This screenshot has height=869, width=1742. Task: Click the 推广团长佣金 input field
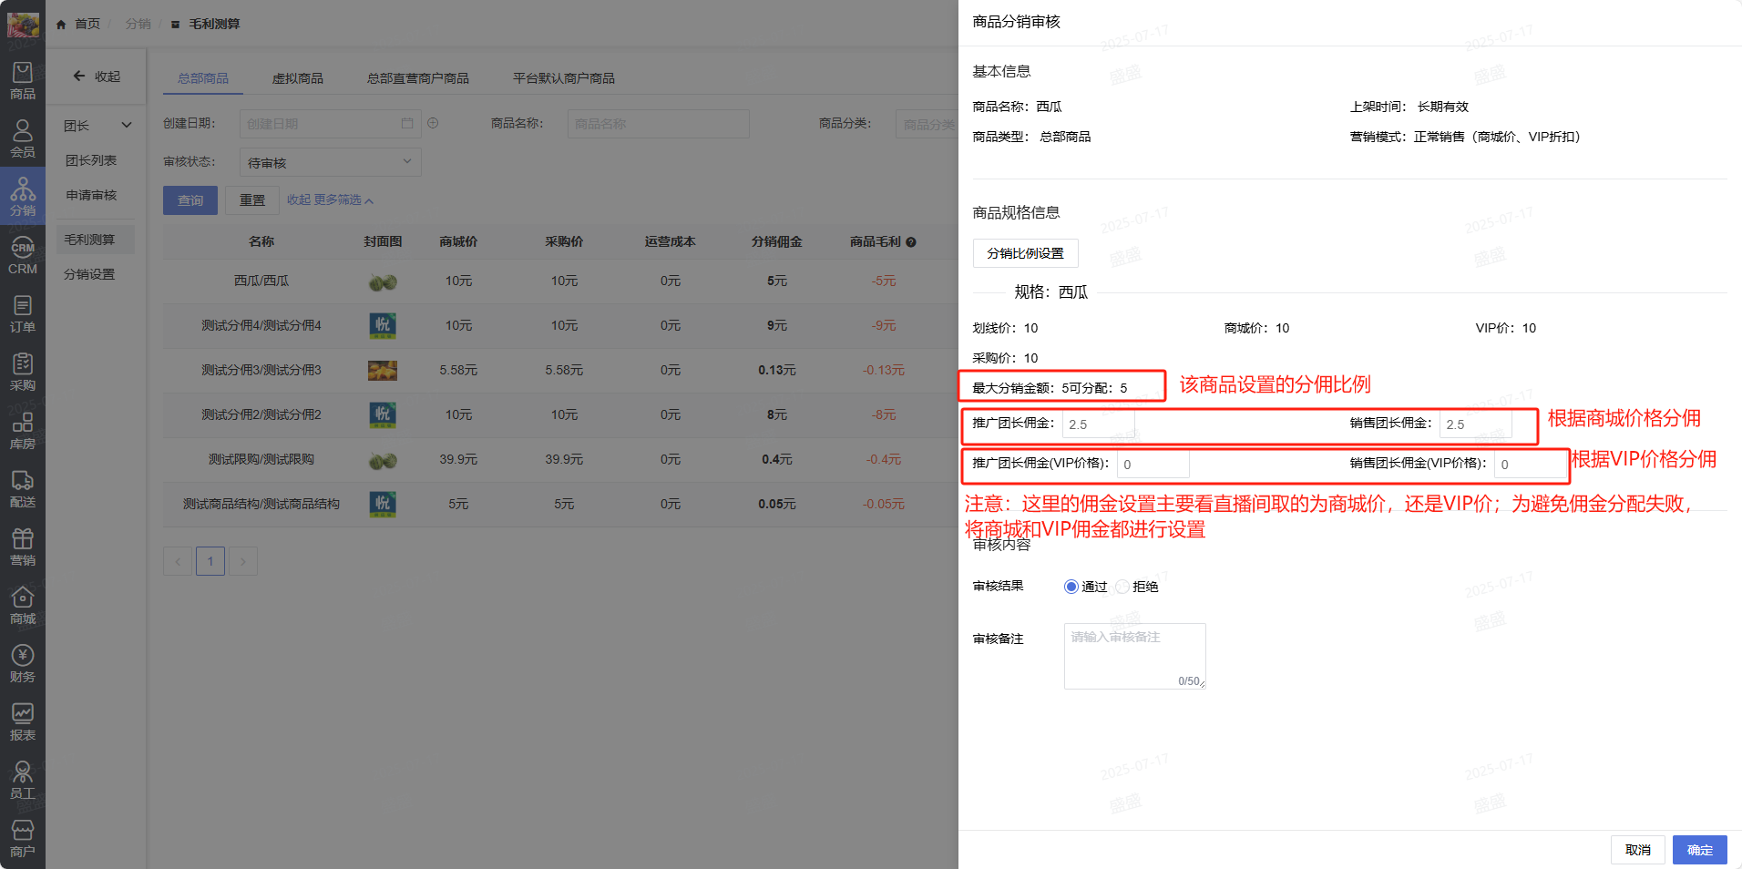[1098, 424]
